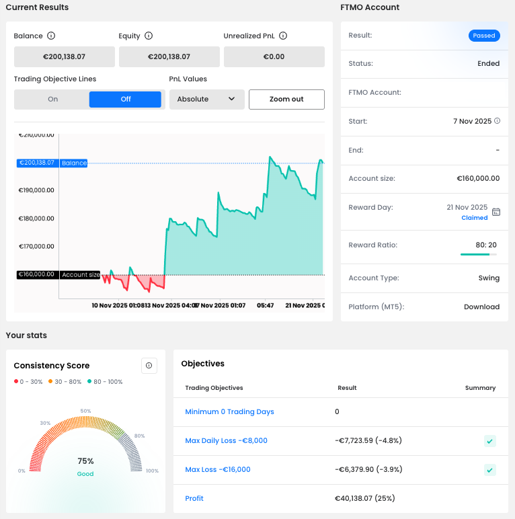Screen dimensions: 515x519
Task: Click the Claimed reward link
Action: 474,218
